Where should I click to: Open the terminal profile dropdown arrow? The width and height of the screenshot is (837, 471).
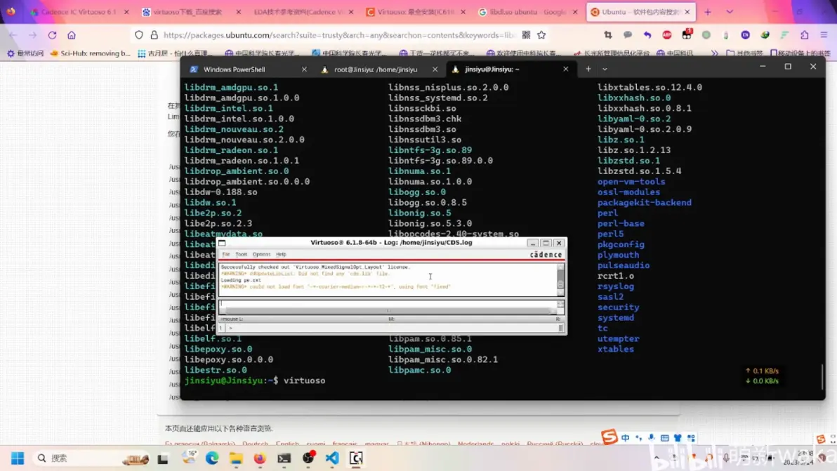[605, 69]
